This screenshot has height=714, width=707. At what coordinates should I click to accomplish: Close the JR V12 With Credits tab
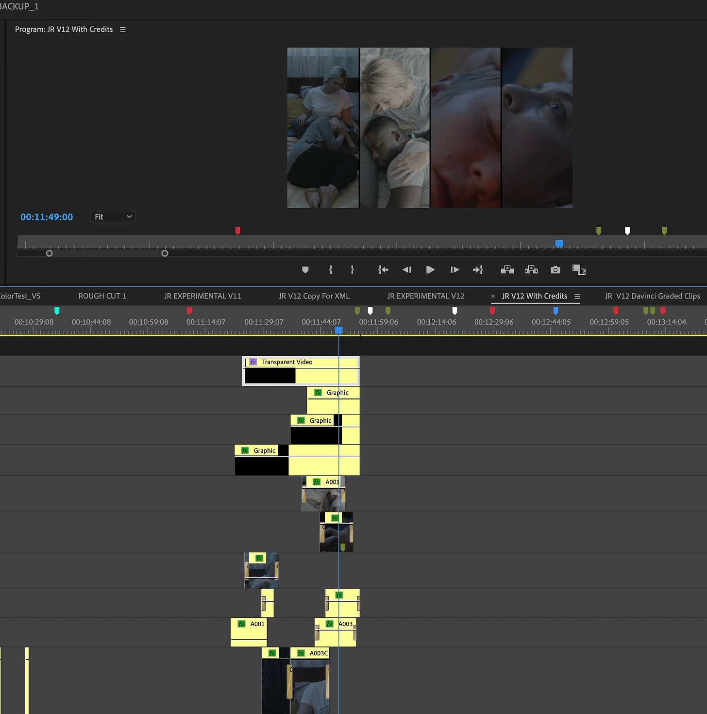pyautogui.click(x=493, y=296)
